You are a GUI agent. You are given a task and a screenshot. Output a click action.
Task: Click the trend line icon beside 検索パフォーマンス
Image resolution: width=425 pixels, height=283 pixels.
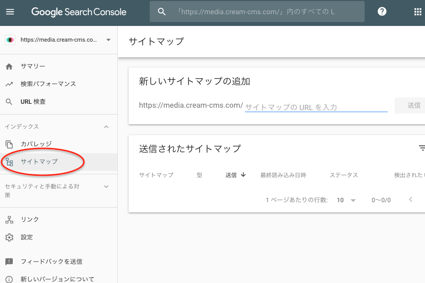tap(9, 84)
